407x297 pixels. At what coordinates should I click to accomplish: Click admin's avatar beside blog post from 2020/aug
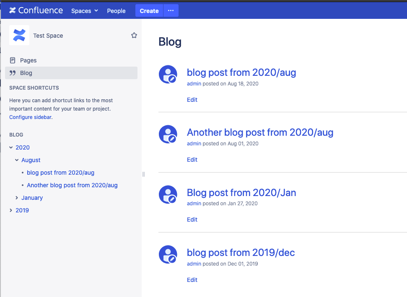click(168, 74)
